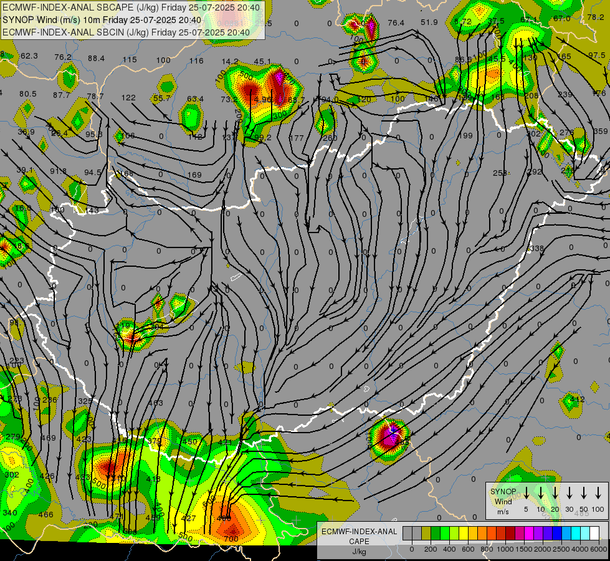
Task: Click the CAPE value 169 on map
Action: (194, 175)
